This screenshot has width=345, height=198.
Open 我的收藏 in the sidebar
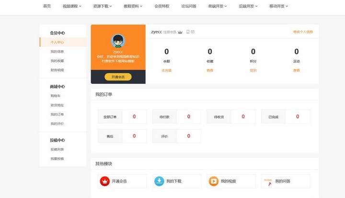[x=57, y=61]
